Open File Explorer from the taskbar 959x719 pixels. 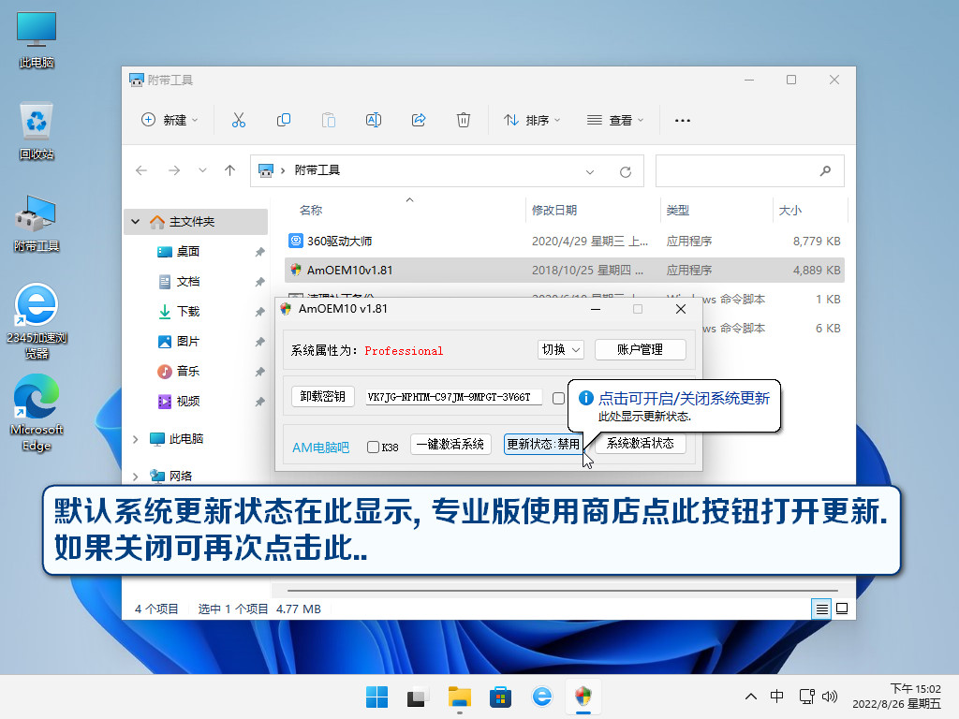pyautogui.click(x=459, y=697)
